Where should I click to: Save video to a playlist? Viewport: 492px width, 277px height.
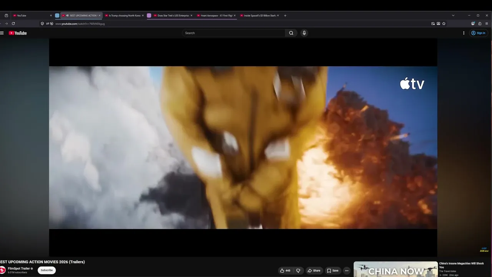pyautogui.click(x=332, y=270)
